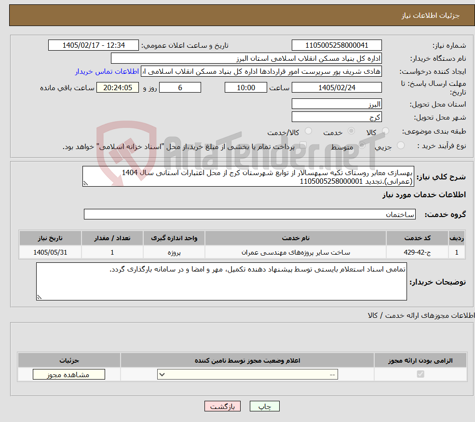Image resolution: width=475 pixels, height=422 pixels.
Task: Toggle the mandatory license checkbox
Action: click(x=421, y=374)
